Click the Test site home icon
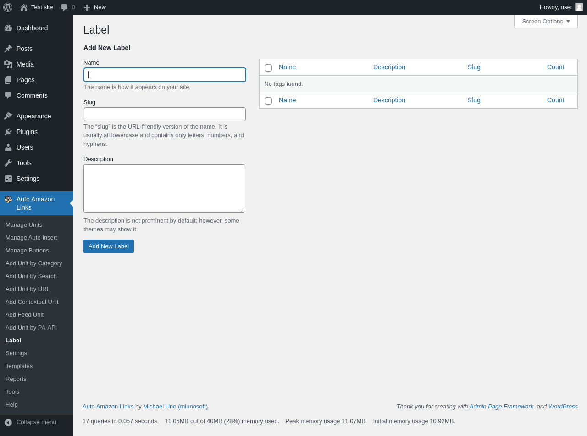 (x=24, y=7)
